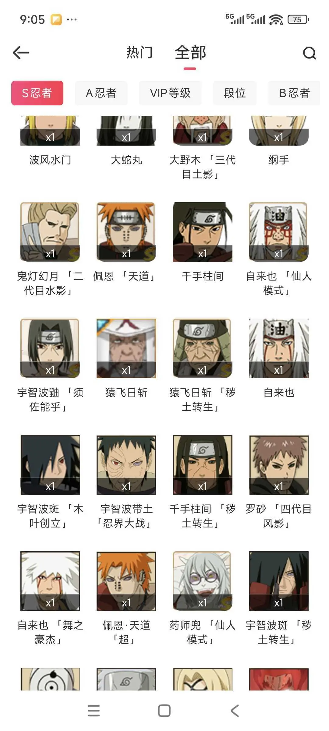Pick 药师兜「仙人模式」character icon

coord(203,581)
